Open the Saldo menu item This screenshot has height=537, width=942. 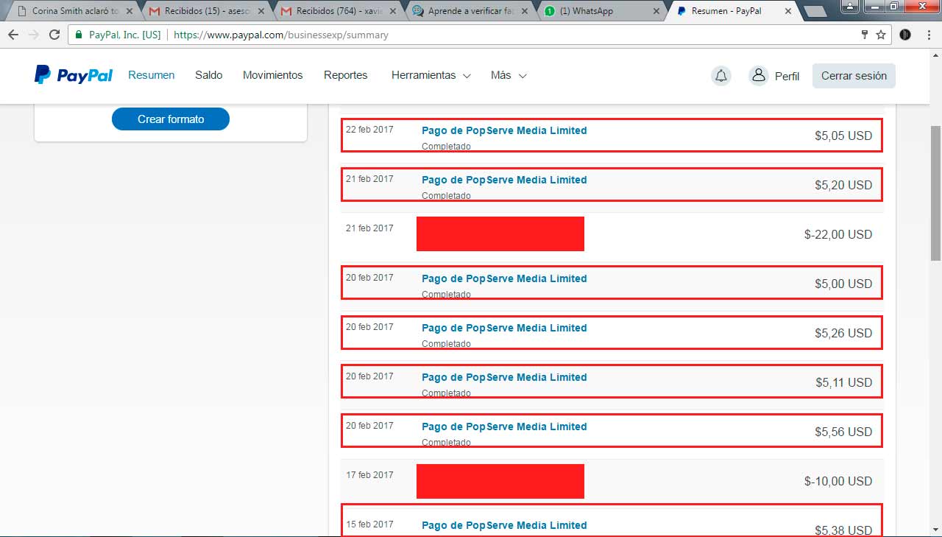pos(208,75)
